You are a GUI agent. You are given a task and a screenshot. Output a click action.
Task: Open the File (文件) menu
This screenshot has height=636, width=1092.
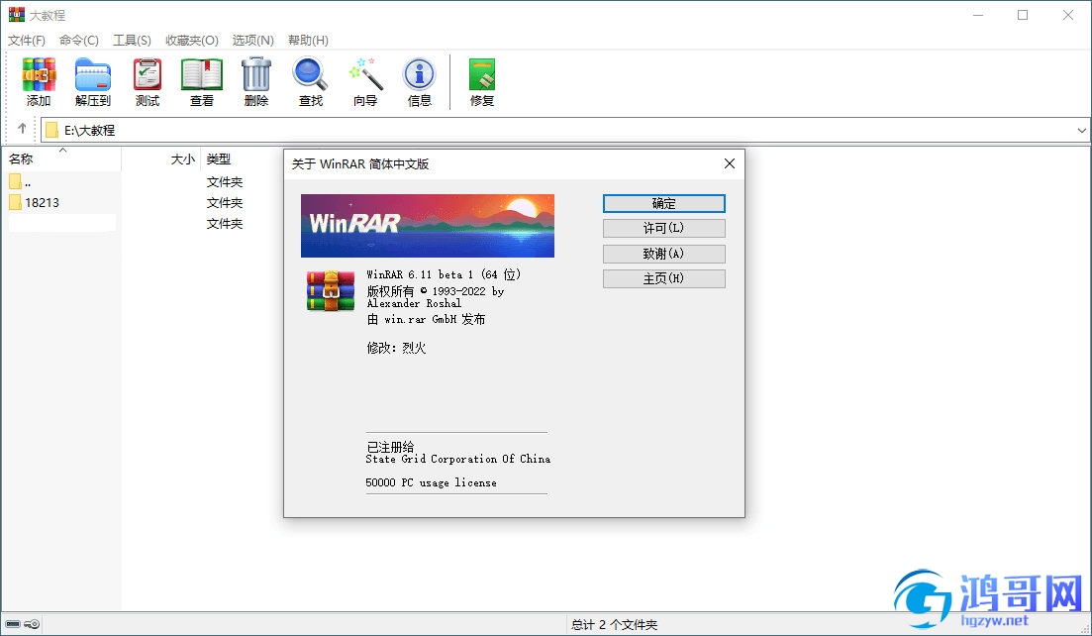point(27,41)
